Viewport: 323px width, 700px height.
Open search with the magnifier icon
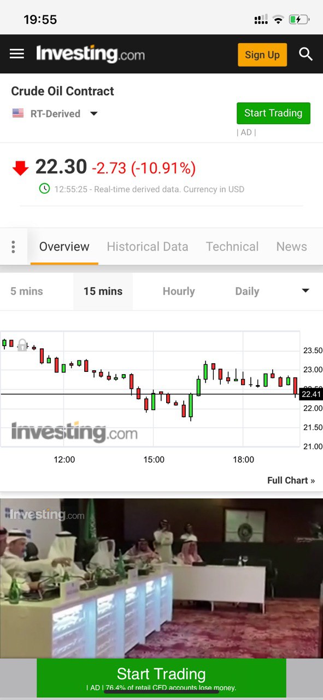pyautogui.click(x=306, y=54)
